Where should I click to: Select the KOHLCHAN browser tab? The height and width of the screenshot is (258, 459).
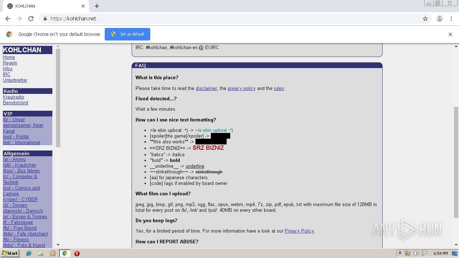(x=46, y=6)
